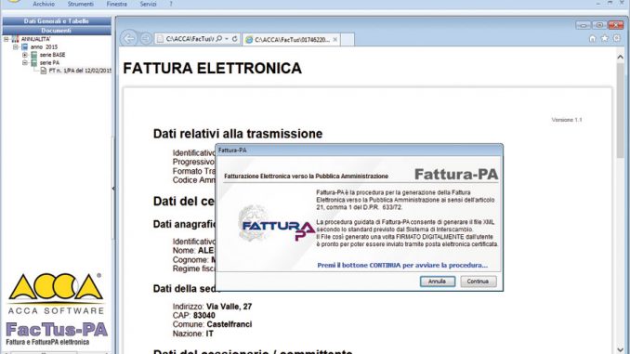Screen dimensions: 630x354
Task: Select the serie BASE label
Action: click(x=52, y=55)
